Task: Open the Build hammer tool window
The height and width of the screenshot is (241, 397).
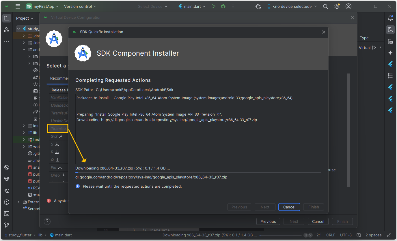Action: (6, 167)
